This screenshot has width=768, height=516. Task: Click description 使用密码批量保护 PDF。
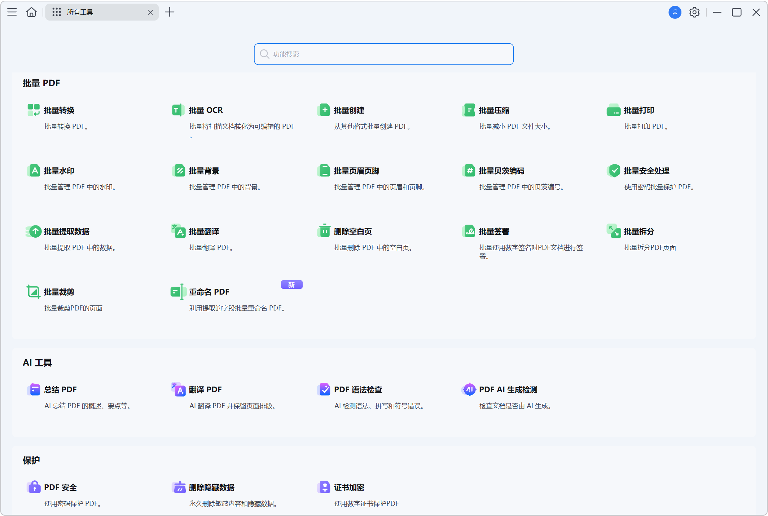coord(659,187)
